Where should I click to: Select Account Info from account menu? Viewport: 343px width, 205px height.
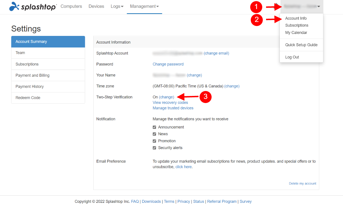point(296,18)
